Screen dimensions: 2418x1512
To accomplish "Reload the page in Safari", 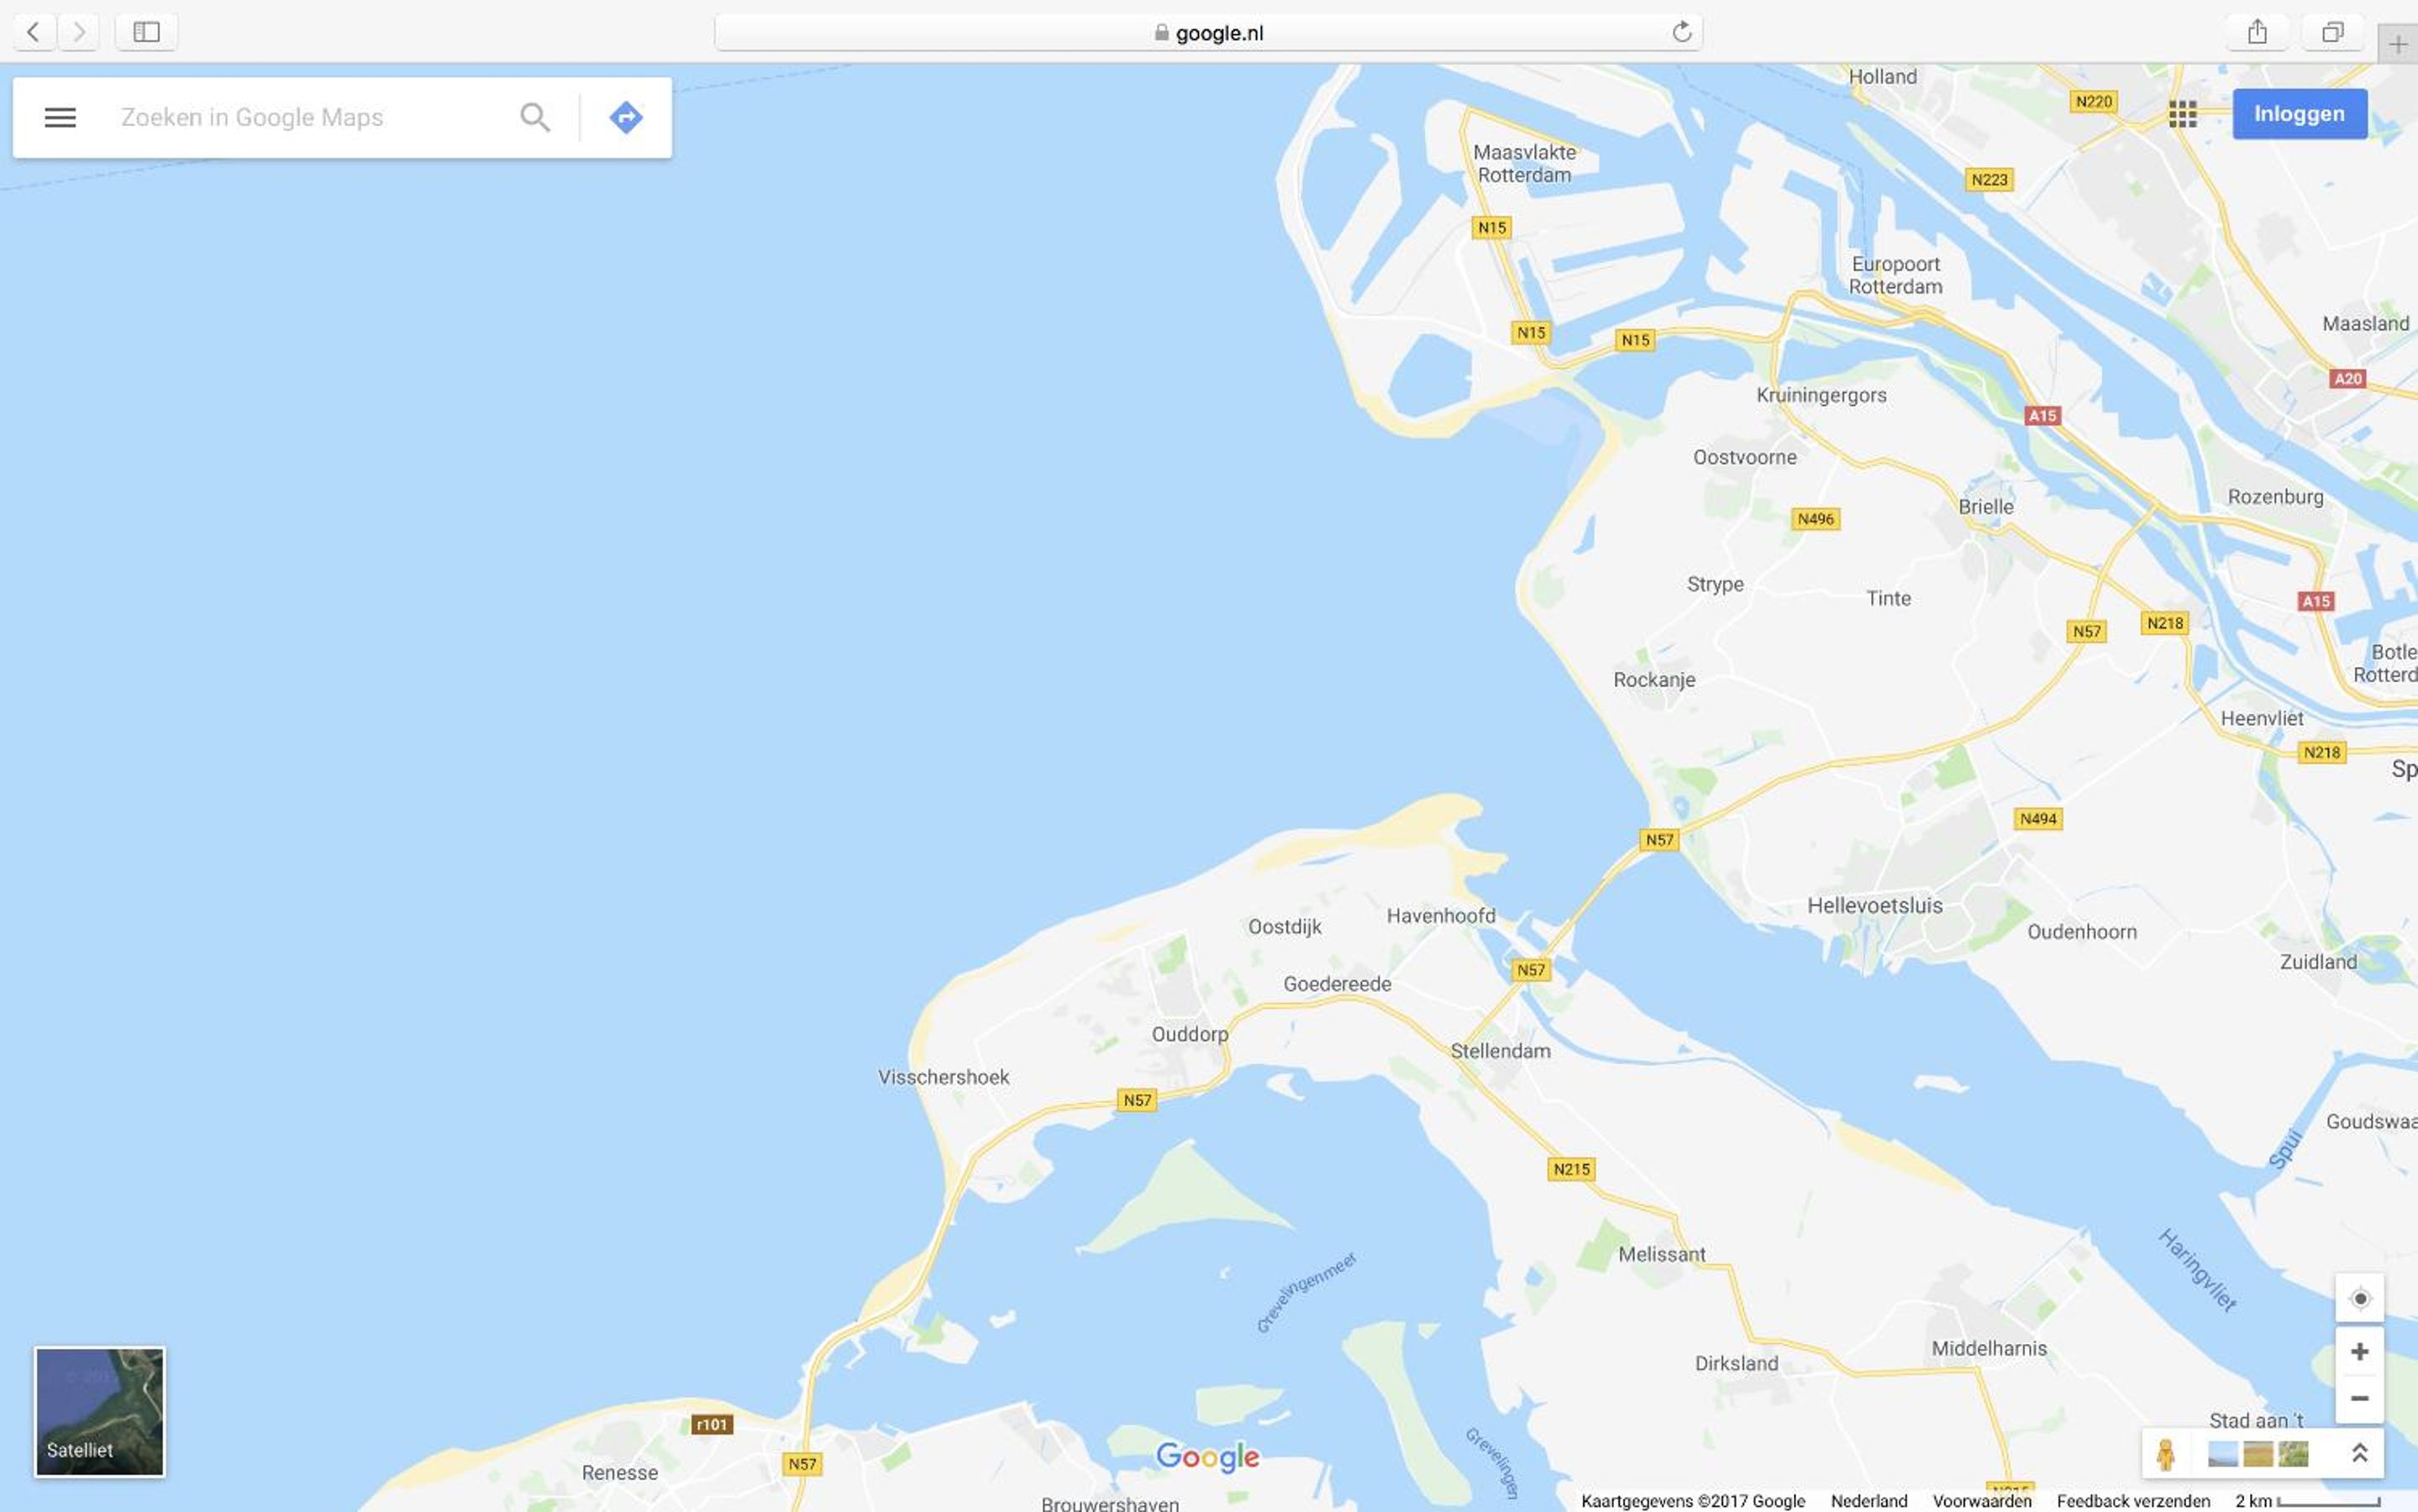I will (1682, 32).
